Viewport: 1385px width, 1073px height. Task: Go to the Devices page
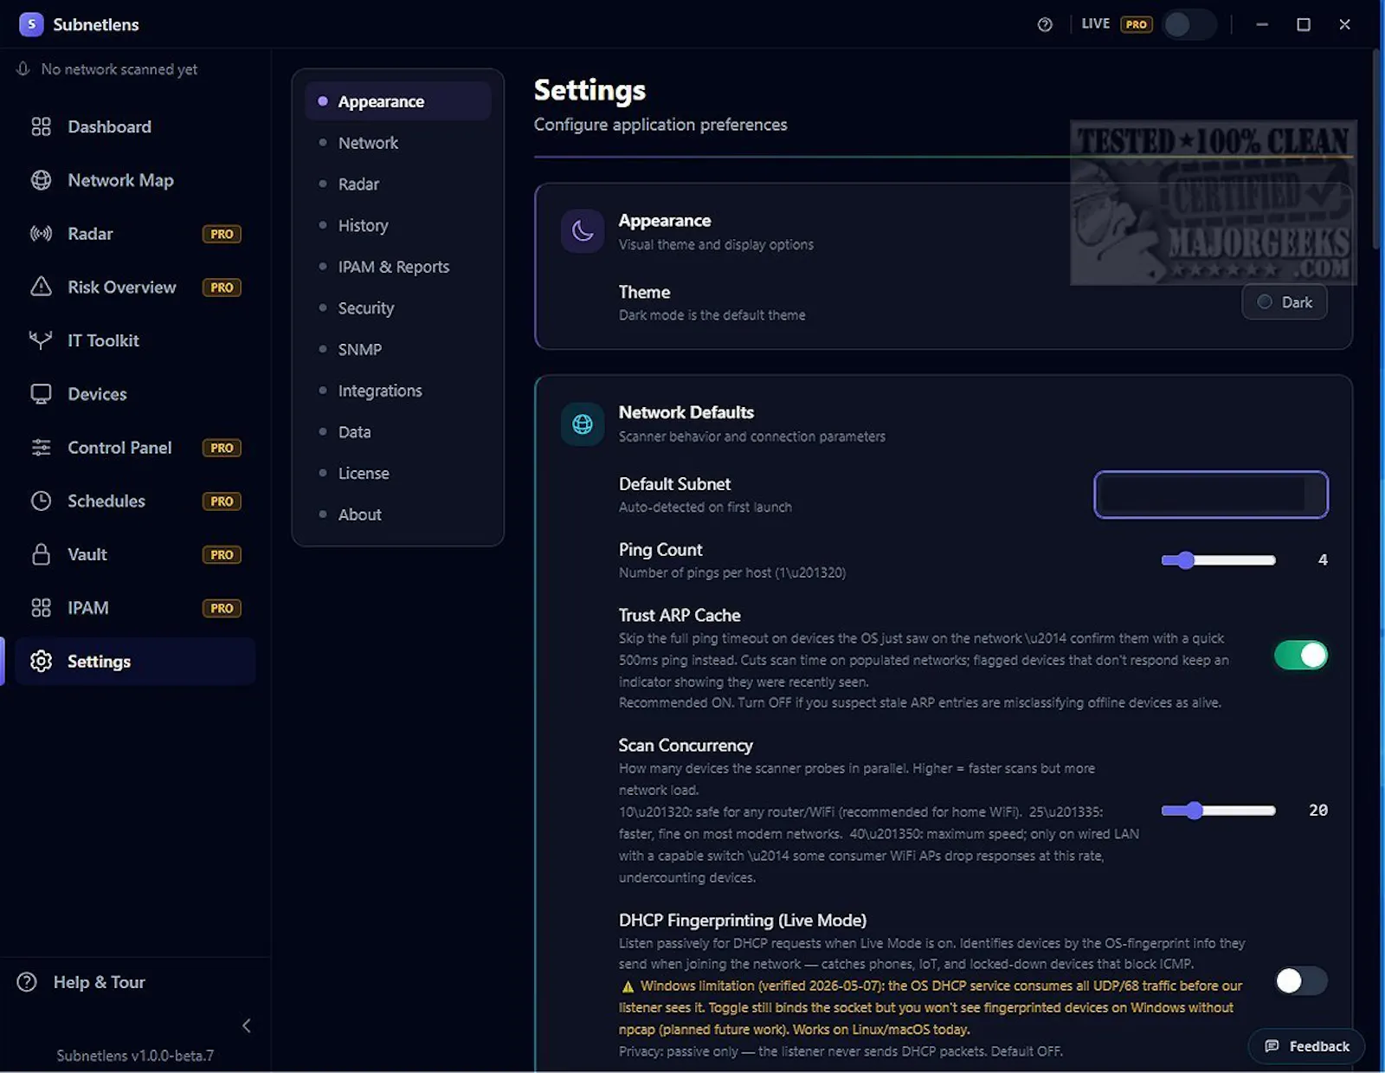[x=136, y=394]
